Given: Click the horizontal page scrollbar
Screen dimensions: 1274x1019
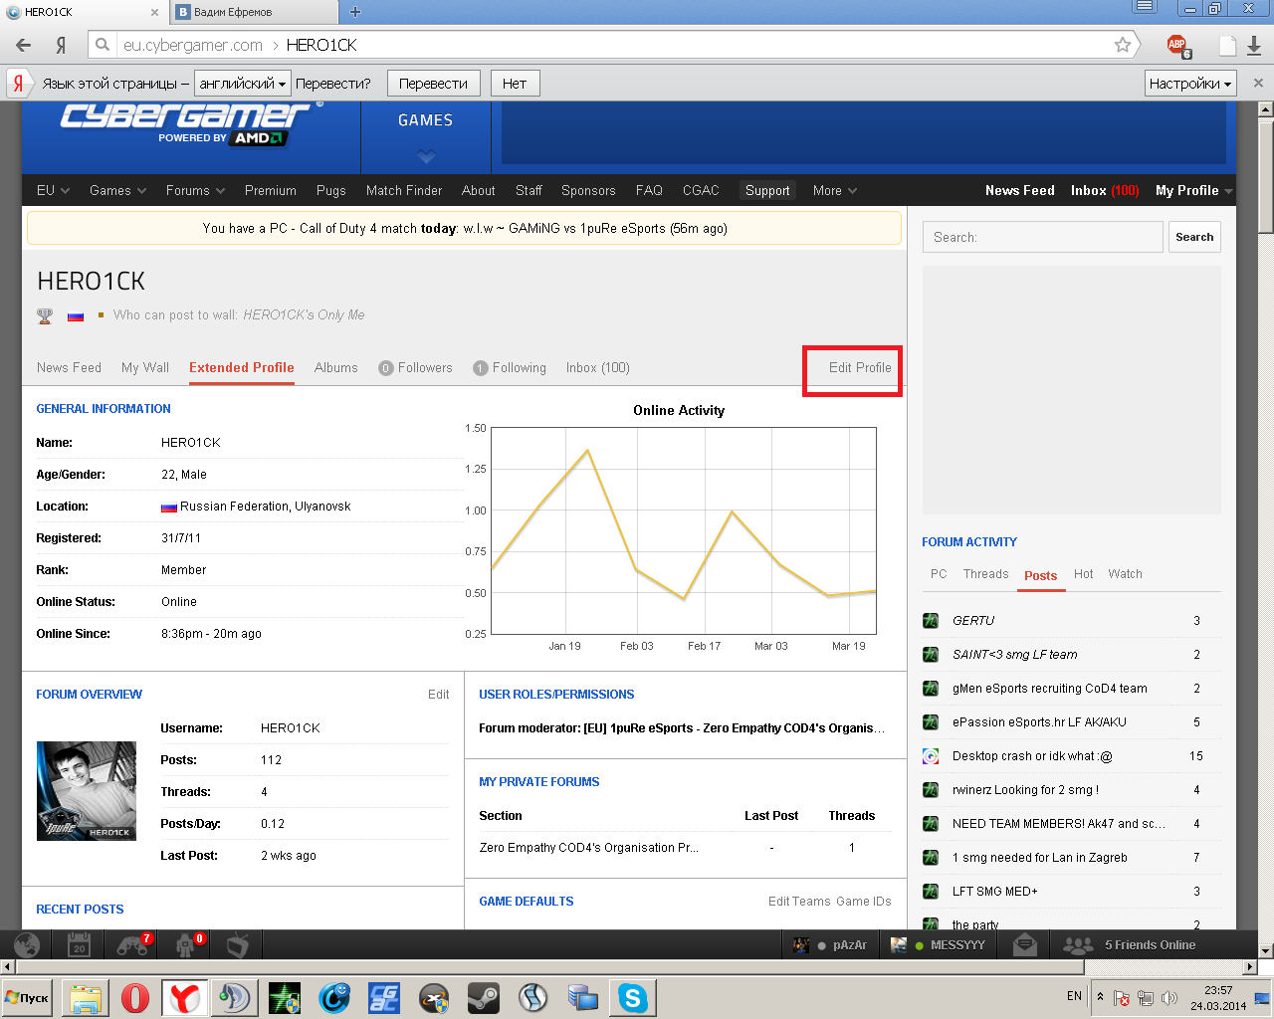Looking at the screenshot, I should [x=550, y=967].
